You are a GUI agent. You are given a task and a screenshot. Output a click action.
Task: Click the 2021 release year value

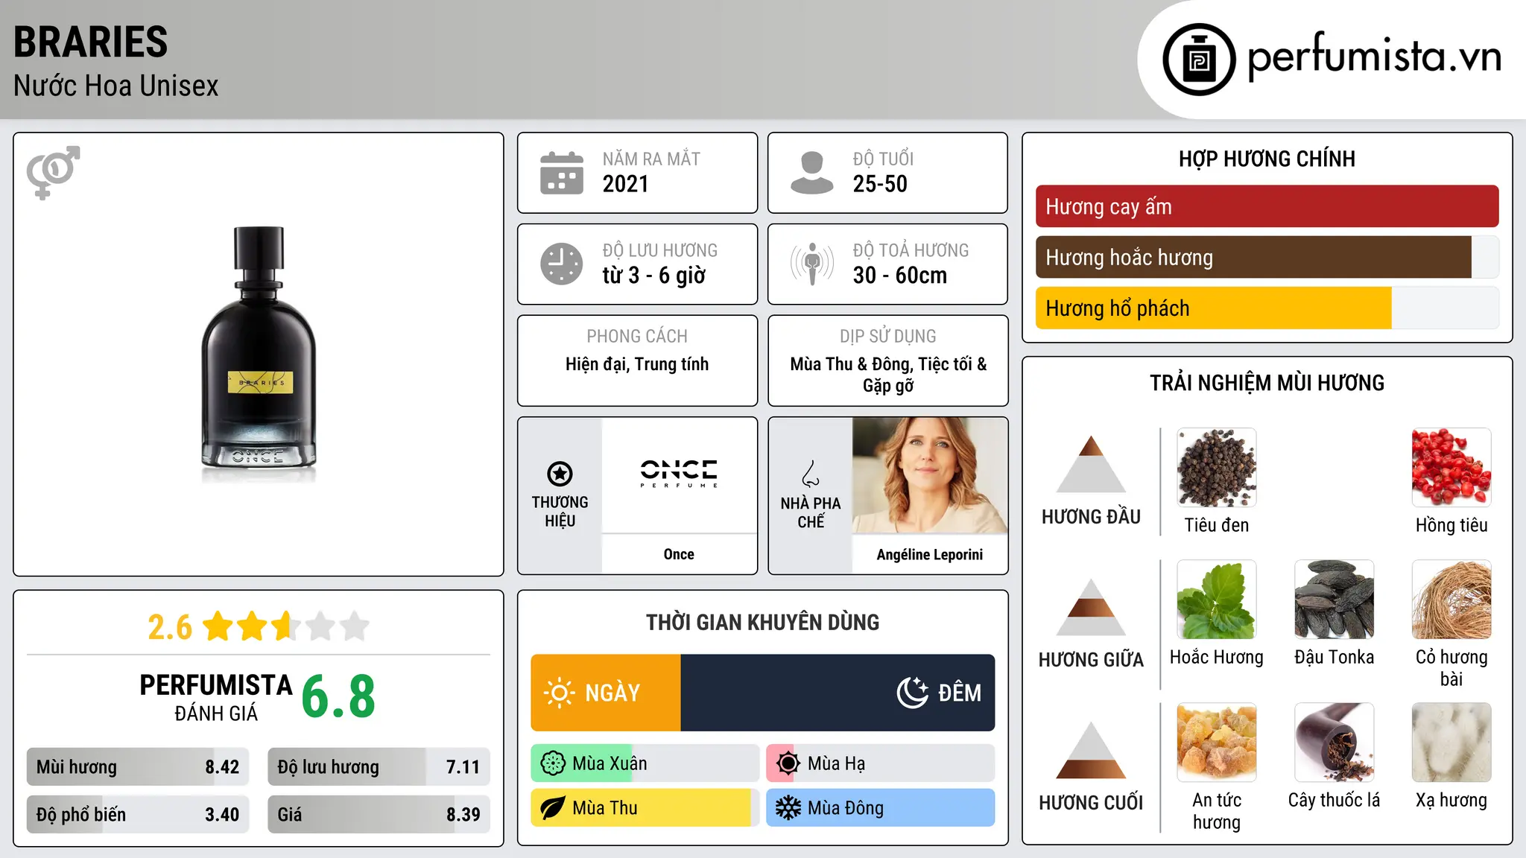tap(625, 184)
